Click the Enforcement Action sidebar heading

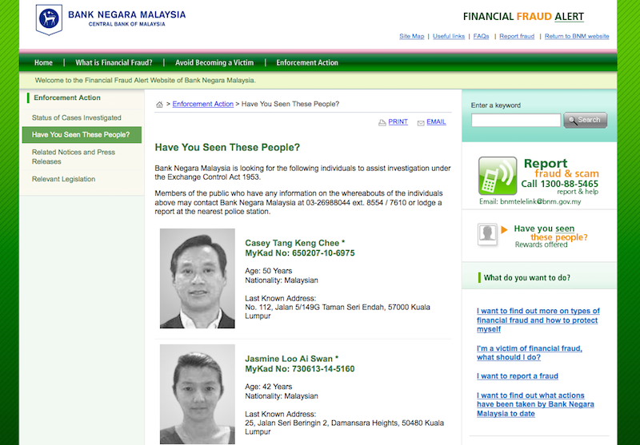pyautogui.click(x=67, y=97)
